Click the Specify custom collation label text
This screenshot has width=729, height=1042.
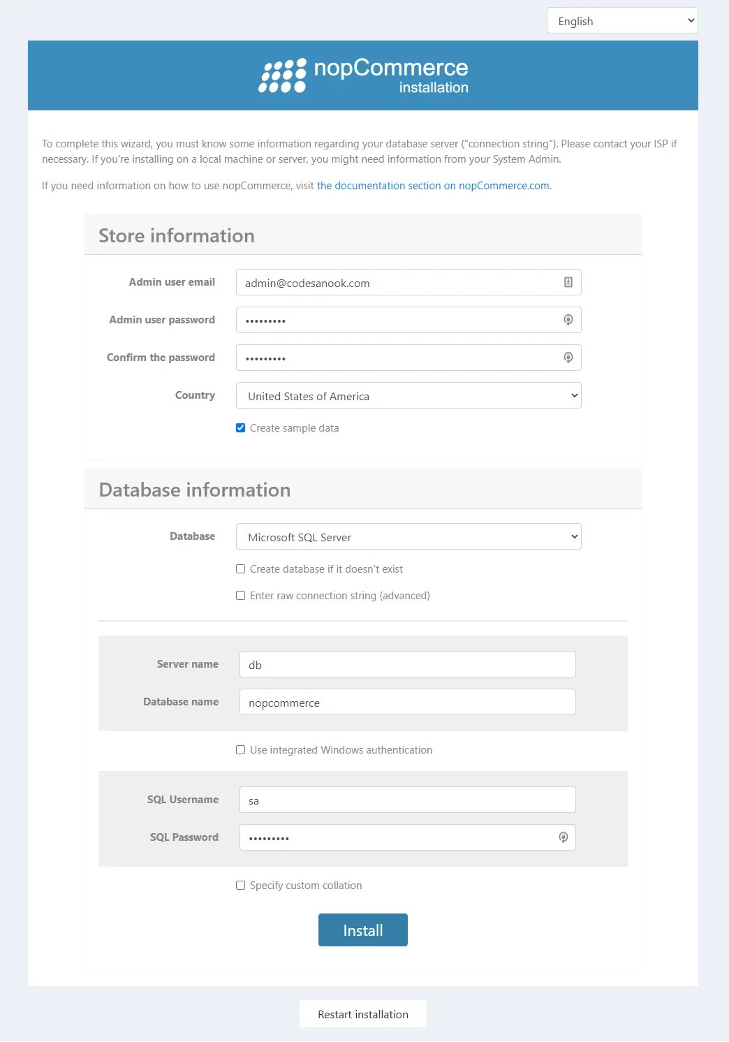click(x=306, y=886)
